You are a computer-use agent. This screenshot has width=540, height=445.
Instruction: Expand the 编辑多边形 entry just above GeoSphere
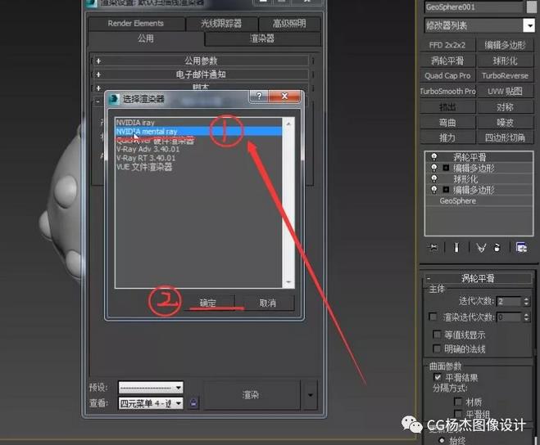pos(446,190)
